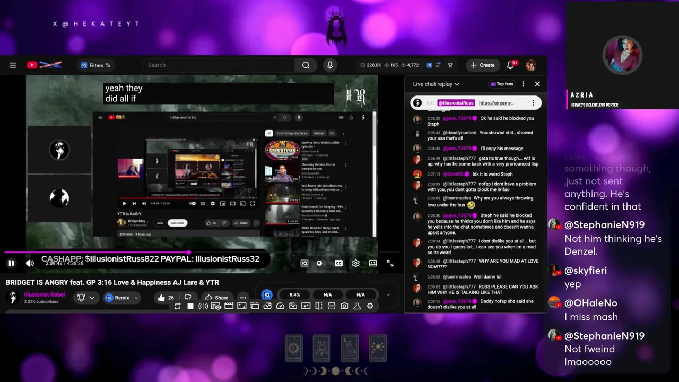This screenshot has height=382, width=679.
Task: Click the stop square in enhancer toolbar
Action: coord(190,306)
